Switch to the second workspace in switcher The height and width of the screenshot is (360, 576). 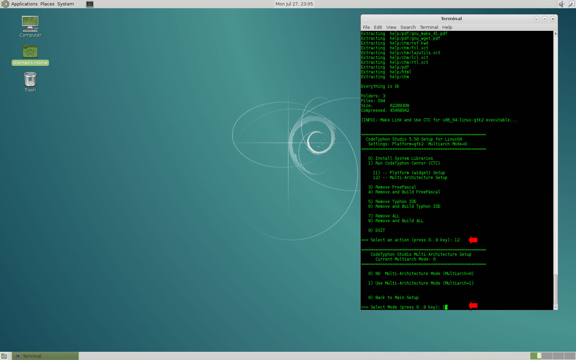click(x=547, y=356)
